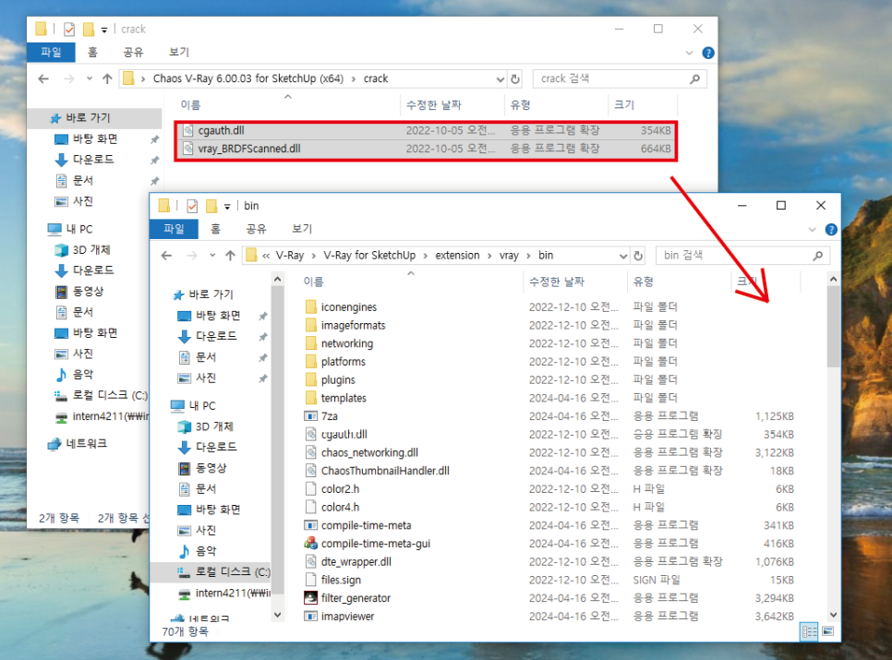Open 3D 개체 in bin window sidebar
The height and width of the screenshot is (660, 892).
click(214, 426)
